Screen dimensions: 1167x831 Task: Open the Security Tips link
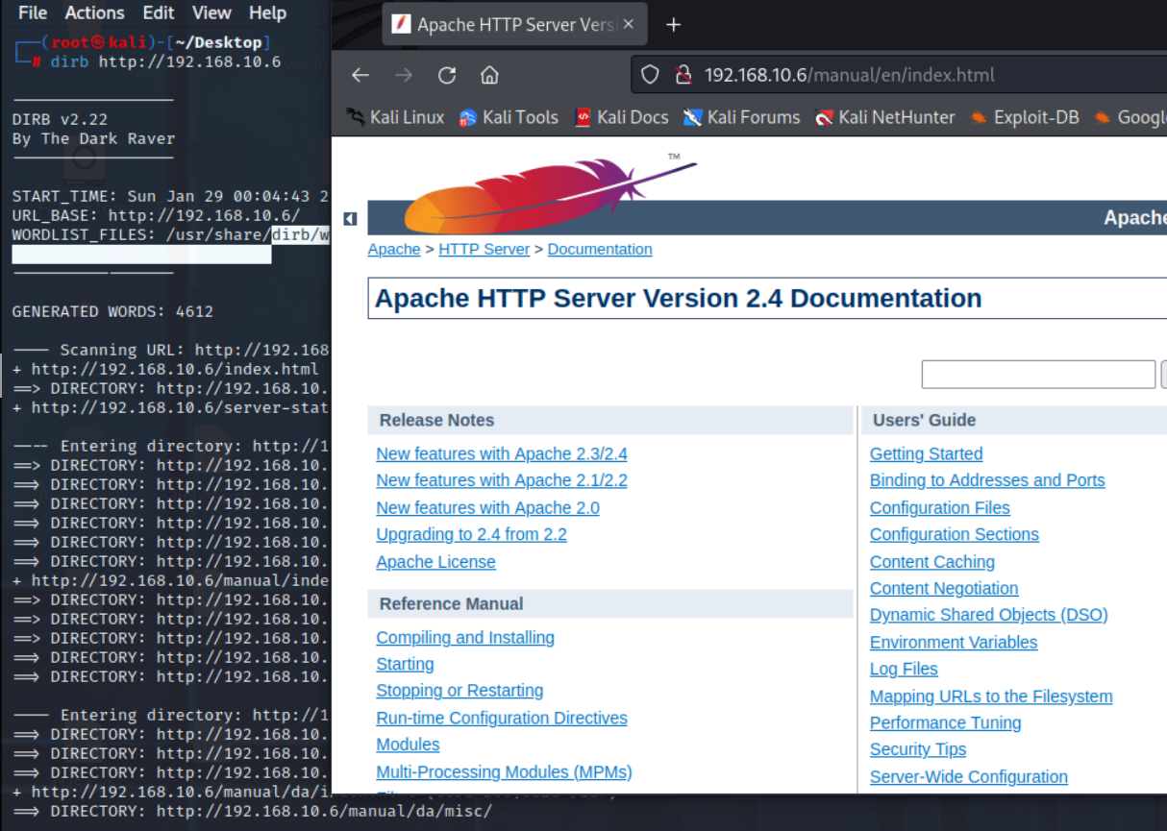[x=918, y=749]
